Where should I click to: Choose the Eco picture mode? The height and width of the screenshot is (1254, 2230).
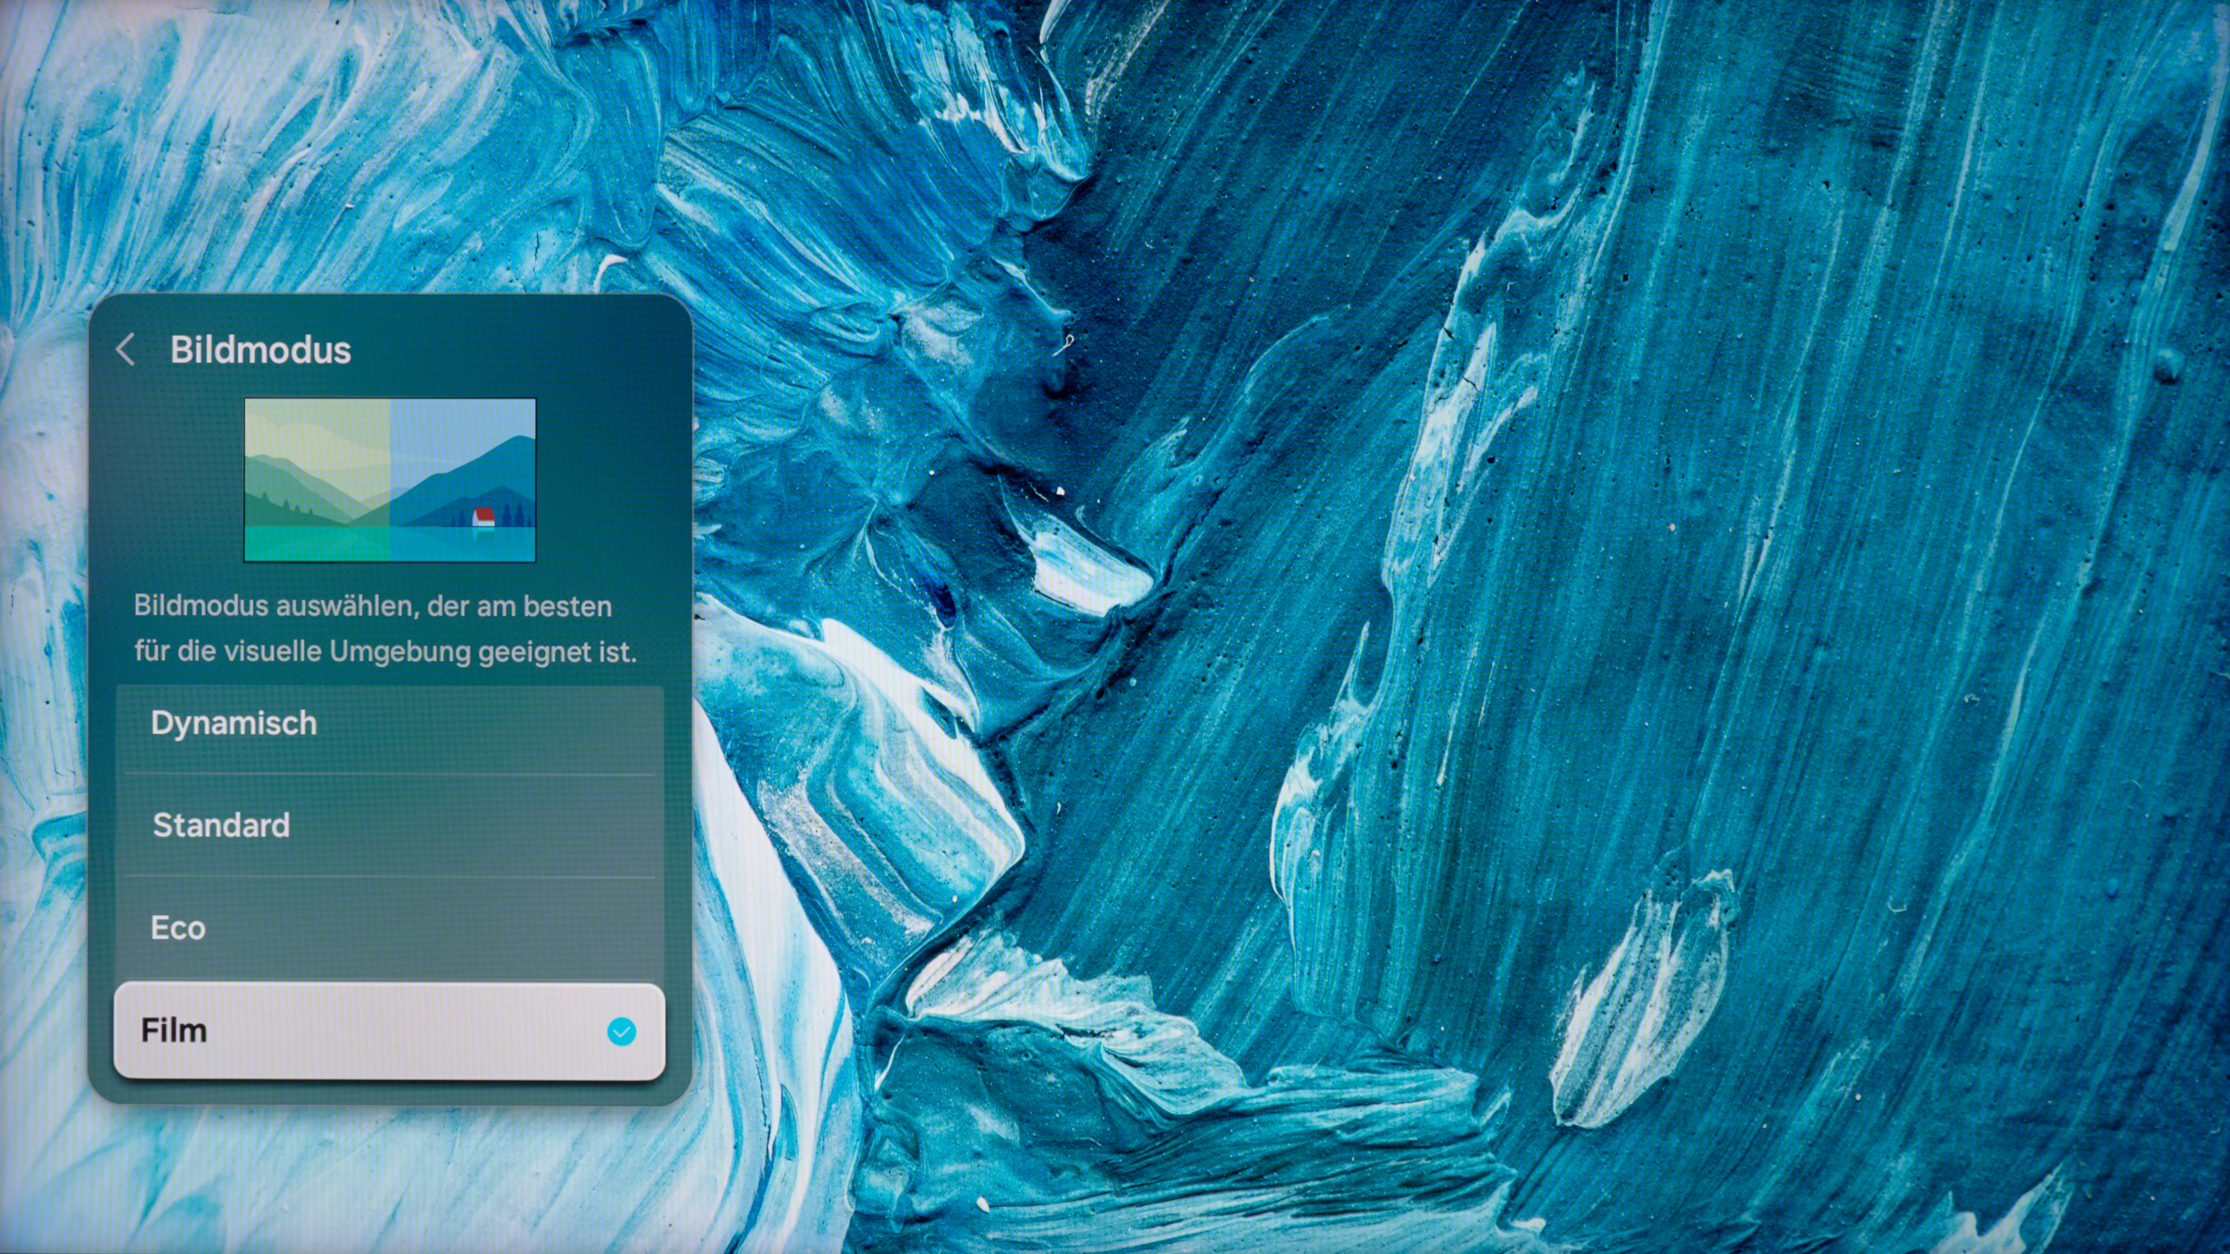[x=390, y=928]
